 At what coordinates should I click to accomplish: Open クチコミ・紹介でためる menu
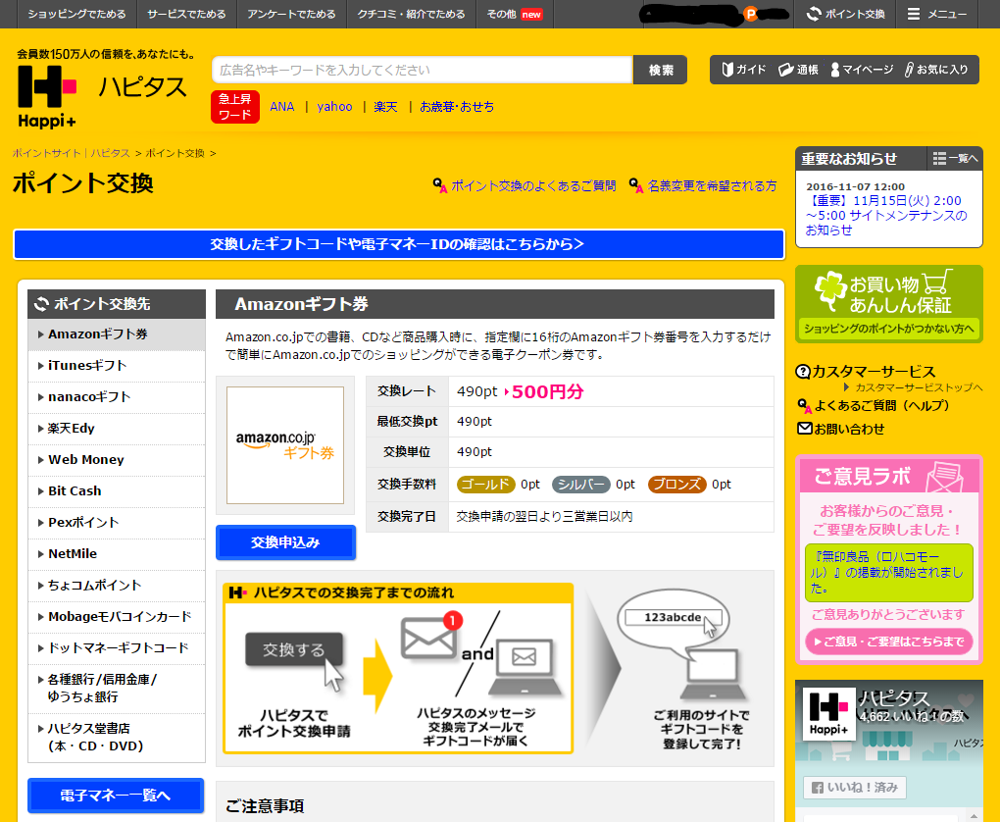coord(412,14)
